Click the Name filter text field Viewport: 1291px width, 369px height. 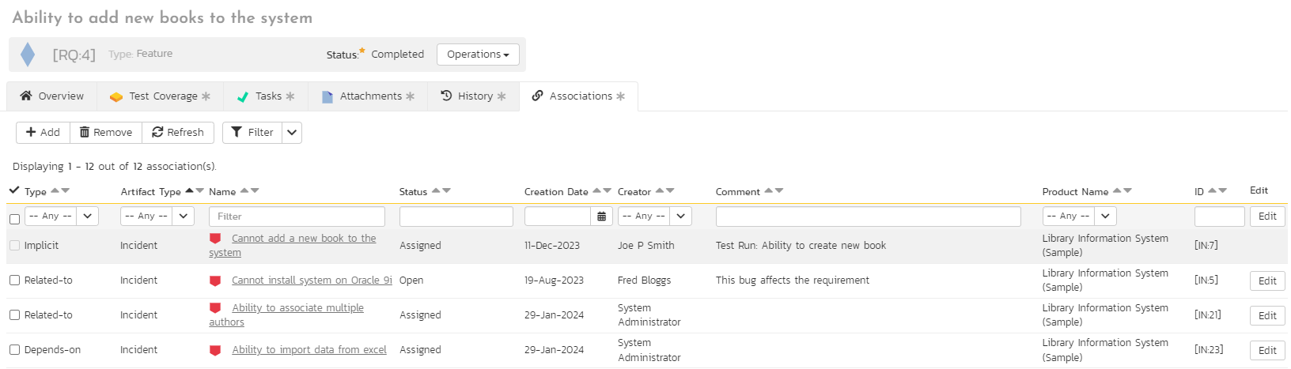(x=297, y=217)
